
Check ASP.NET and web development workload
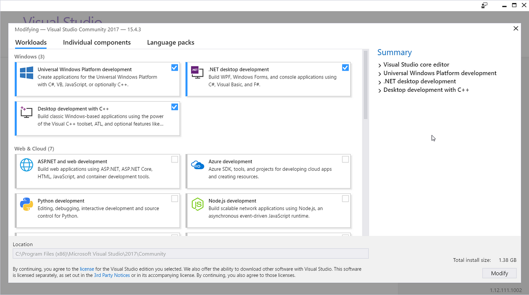[175, 159]
